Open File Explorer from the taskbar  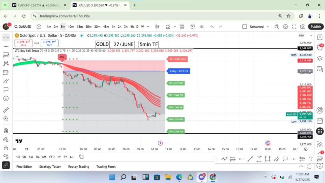click(x=168, y=177)
